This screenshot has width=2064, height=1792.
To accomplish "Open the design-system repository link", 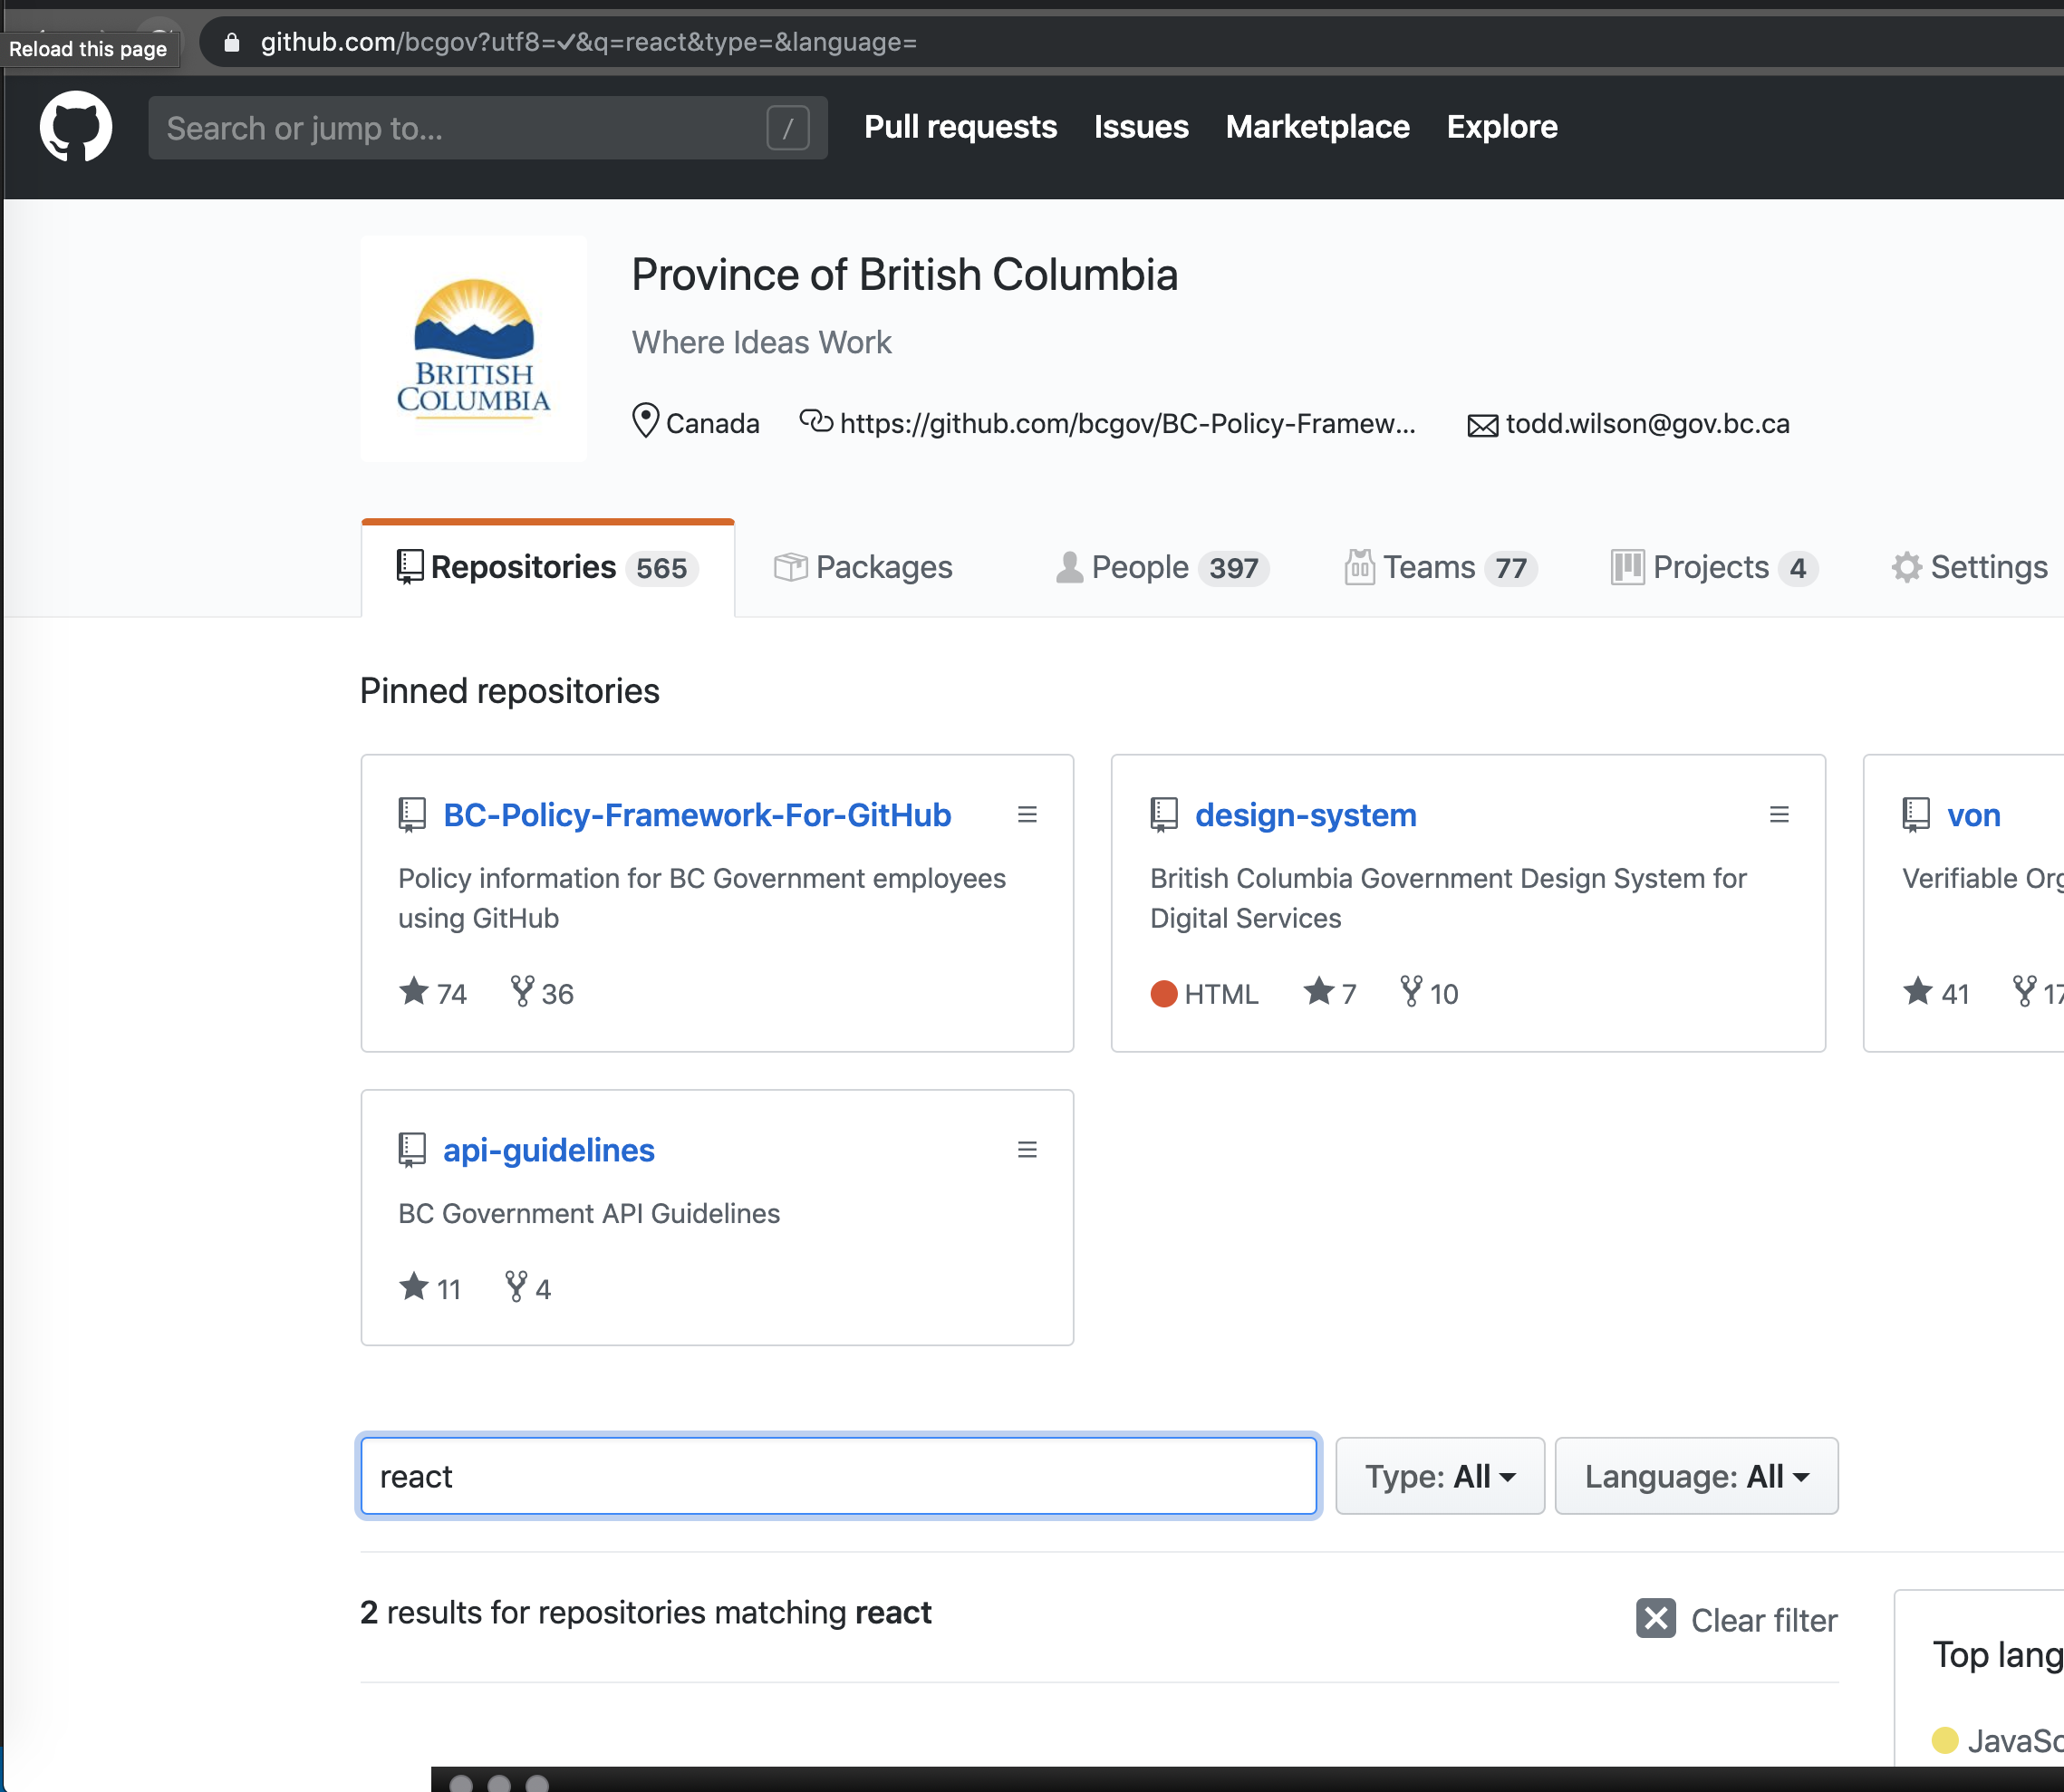I will point(1306,815).
